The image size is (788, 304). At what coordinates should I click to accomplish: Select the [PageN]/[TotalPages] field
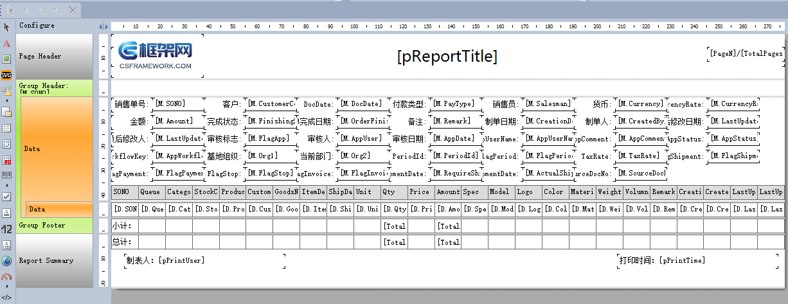[746, 54]
